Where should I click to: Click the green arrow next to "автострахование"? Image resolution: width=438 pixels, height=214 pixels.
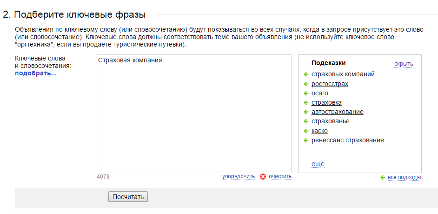(x=306, y=112)
